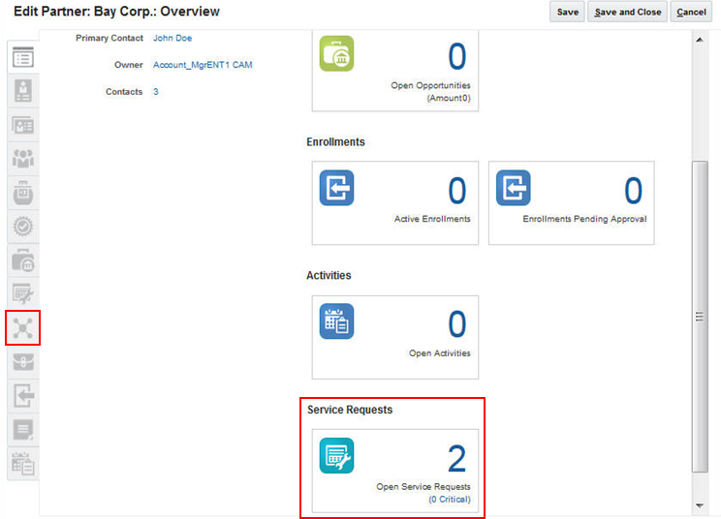The height and width of the screenshot is (519, 721).
Task: Cancel editing the partner
Action: pyautogui.click(x=691, y=12)
